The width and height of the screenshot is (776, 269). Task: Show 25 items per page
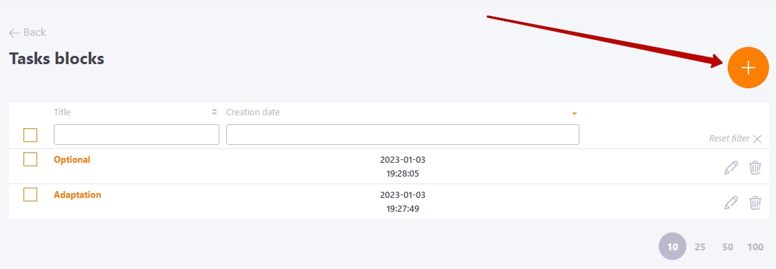tap(700, 247)
